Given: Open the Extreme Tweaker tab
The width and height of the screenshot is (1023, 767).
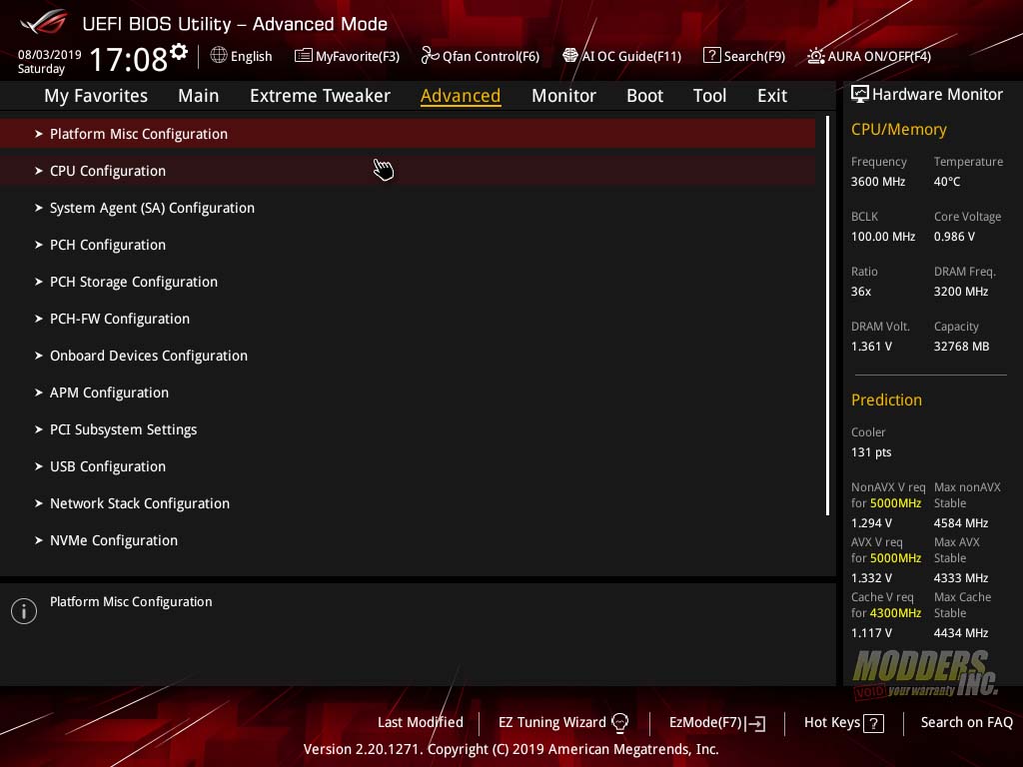Looking at the screenshot, I should [321, 96].
